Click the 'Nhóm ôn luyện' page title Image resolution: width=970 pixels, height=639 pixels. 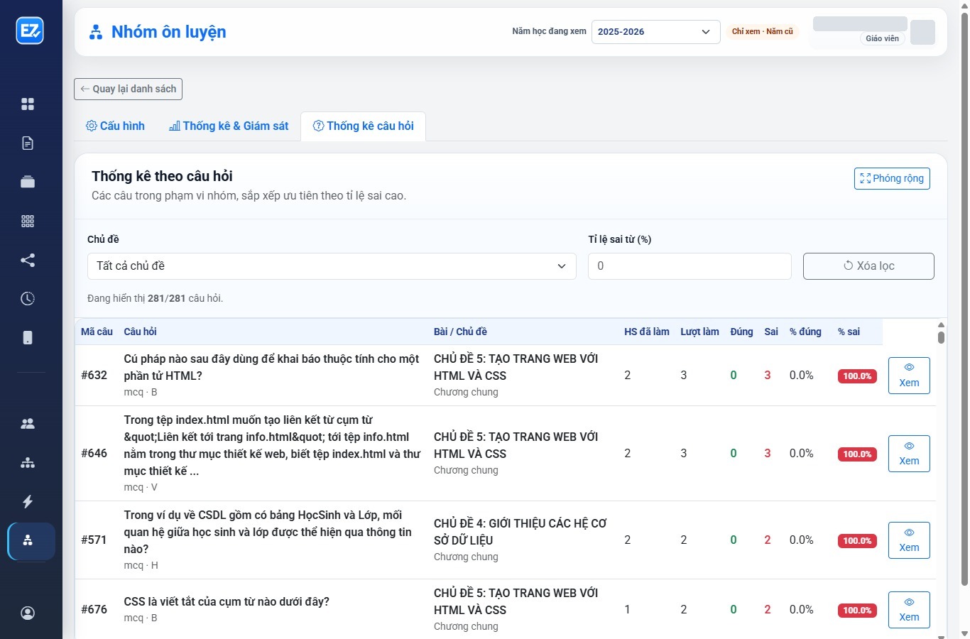coord(169,32)
